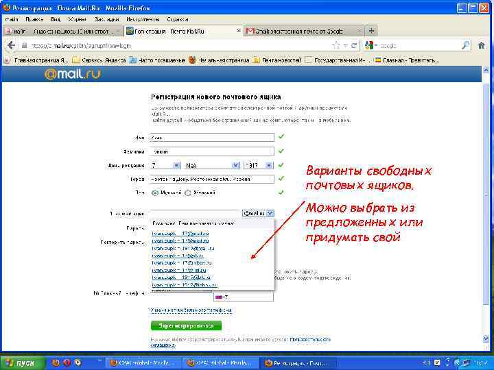The image size is (494, 370).
Task: Click third quick launch icon in taskbar
Action: coord(78,362)
